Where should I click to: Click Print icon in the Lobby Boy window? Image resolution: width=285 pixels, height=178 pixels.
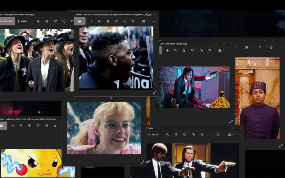tap(271, 47)
